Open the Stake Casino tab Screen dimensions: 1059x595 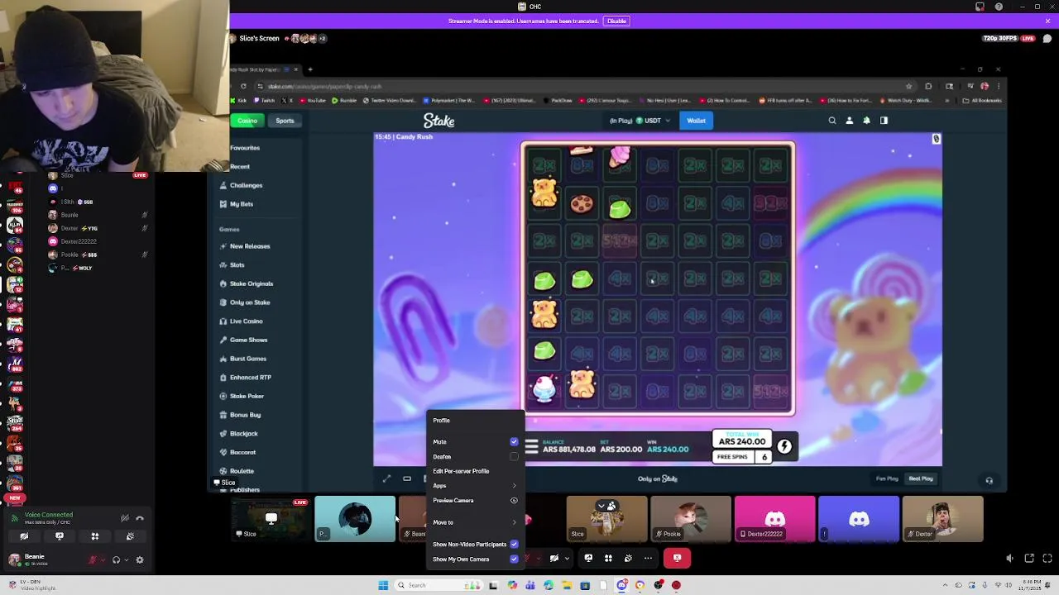tap(247, 121)
